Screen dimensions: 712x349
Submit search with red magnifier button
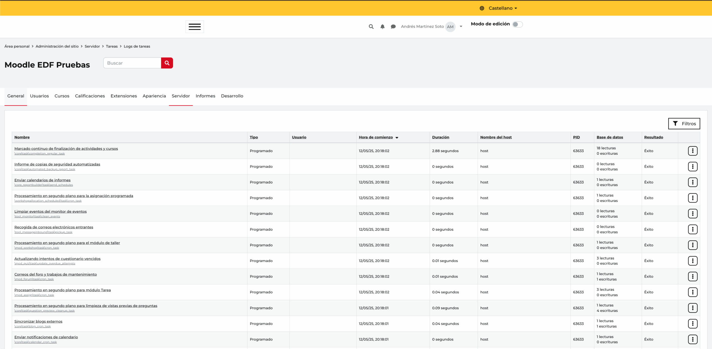point(167,63)
